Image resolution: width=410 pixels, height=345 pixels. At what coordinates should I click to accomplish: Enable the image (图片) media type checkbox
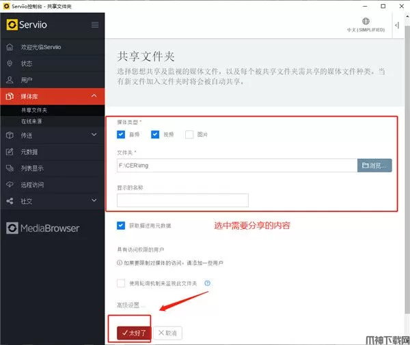189,134
